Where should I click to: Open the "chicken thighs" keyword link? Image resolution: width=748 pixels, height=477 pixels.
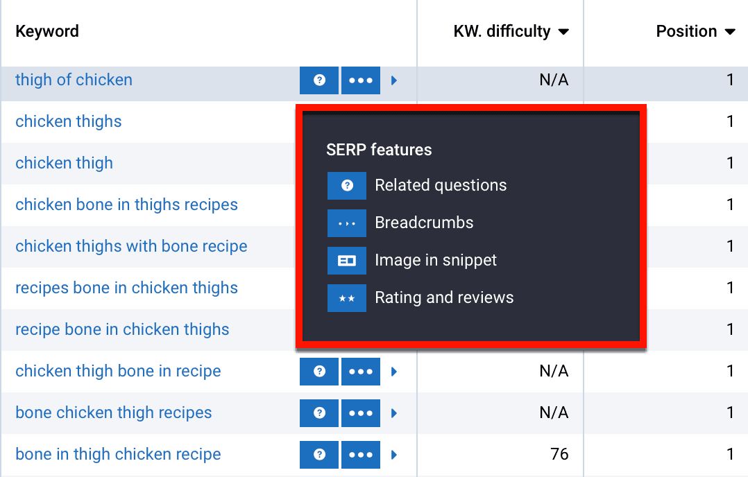pos(69,121)
